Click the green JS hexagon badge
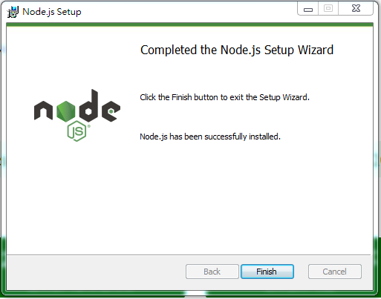381x299 pixels. coord(76,131)
